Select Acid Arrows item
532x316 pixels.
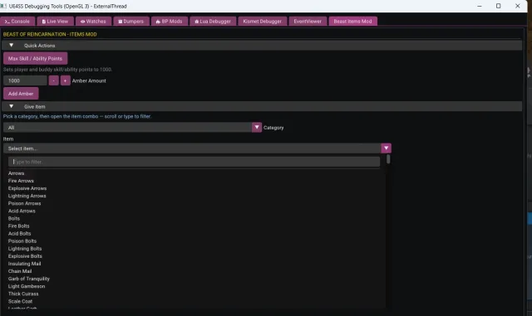pyautogui.click(x=22, y=211)
